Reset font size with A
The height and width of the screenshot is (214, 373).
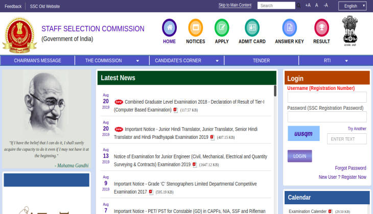[317, 5]
